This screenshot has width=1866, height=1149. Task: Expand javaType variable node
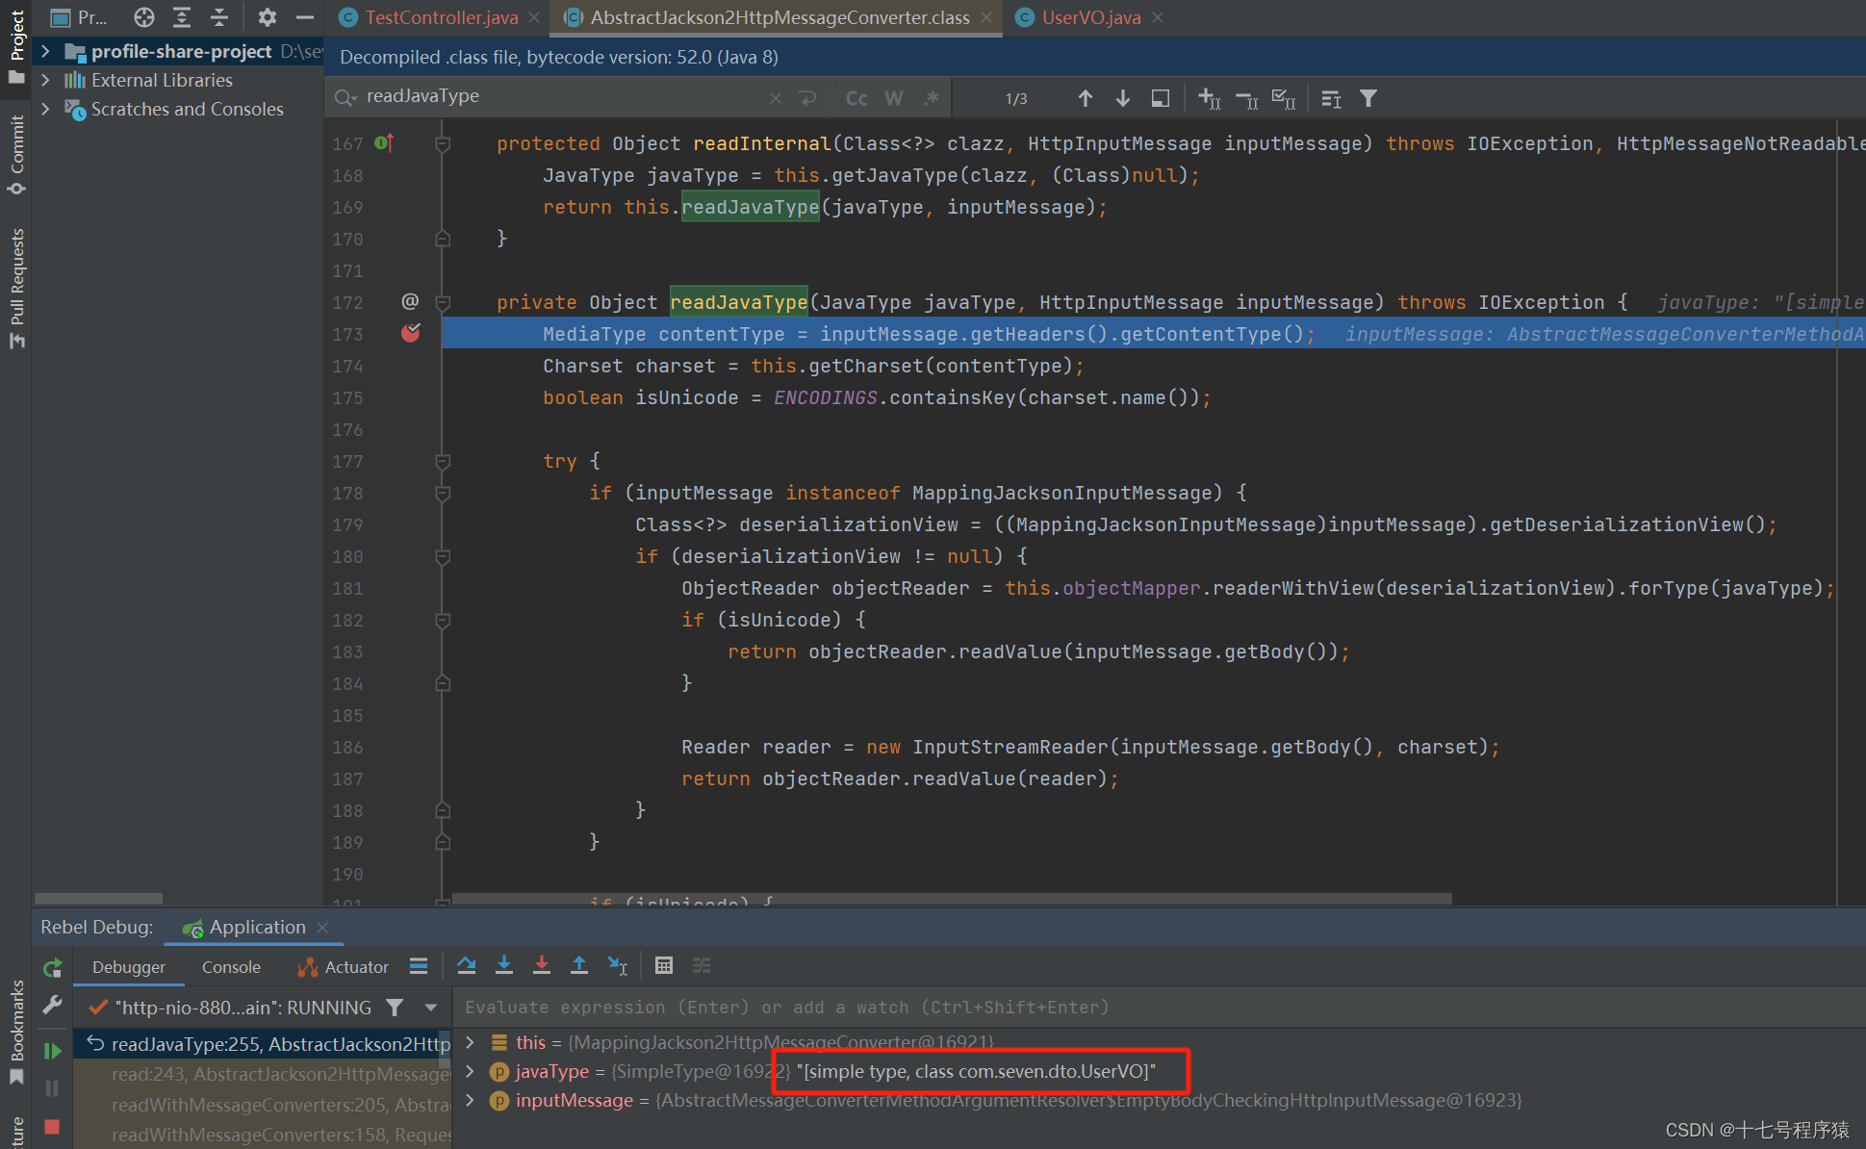[x=470, y=1071]
